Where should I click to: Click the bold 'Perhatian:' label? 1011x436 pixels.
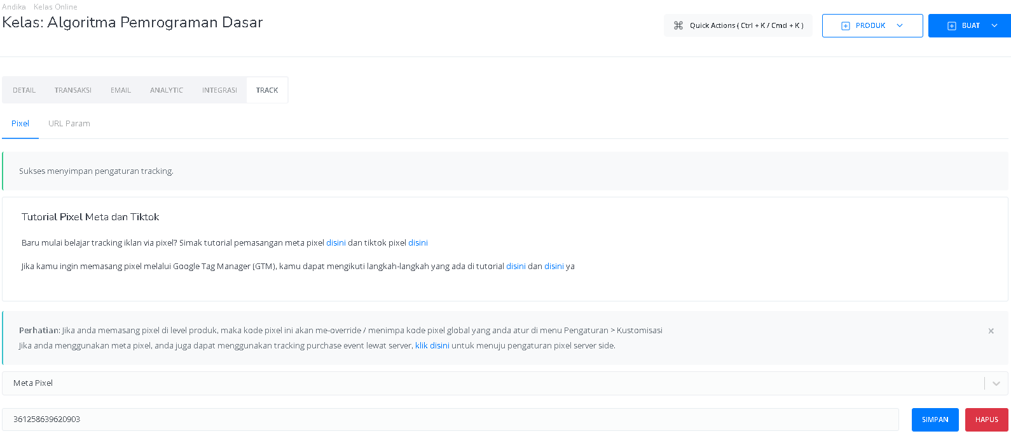click(39, 331)
